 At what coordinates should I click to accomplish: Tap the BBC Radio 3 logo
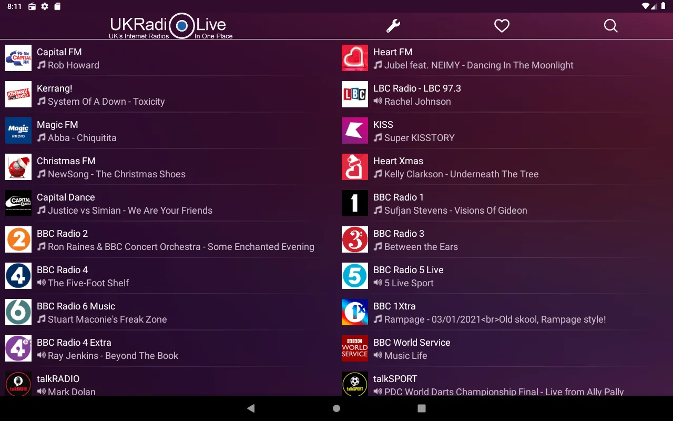click(355, 239)
